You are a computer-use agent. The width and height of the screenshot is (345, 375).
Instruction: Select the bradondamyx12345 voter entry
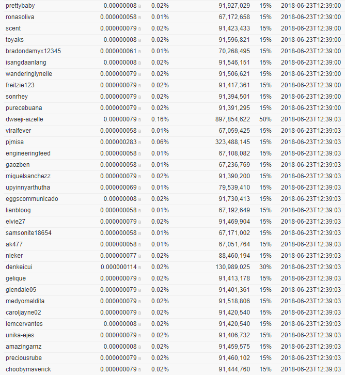(33, 51)
